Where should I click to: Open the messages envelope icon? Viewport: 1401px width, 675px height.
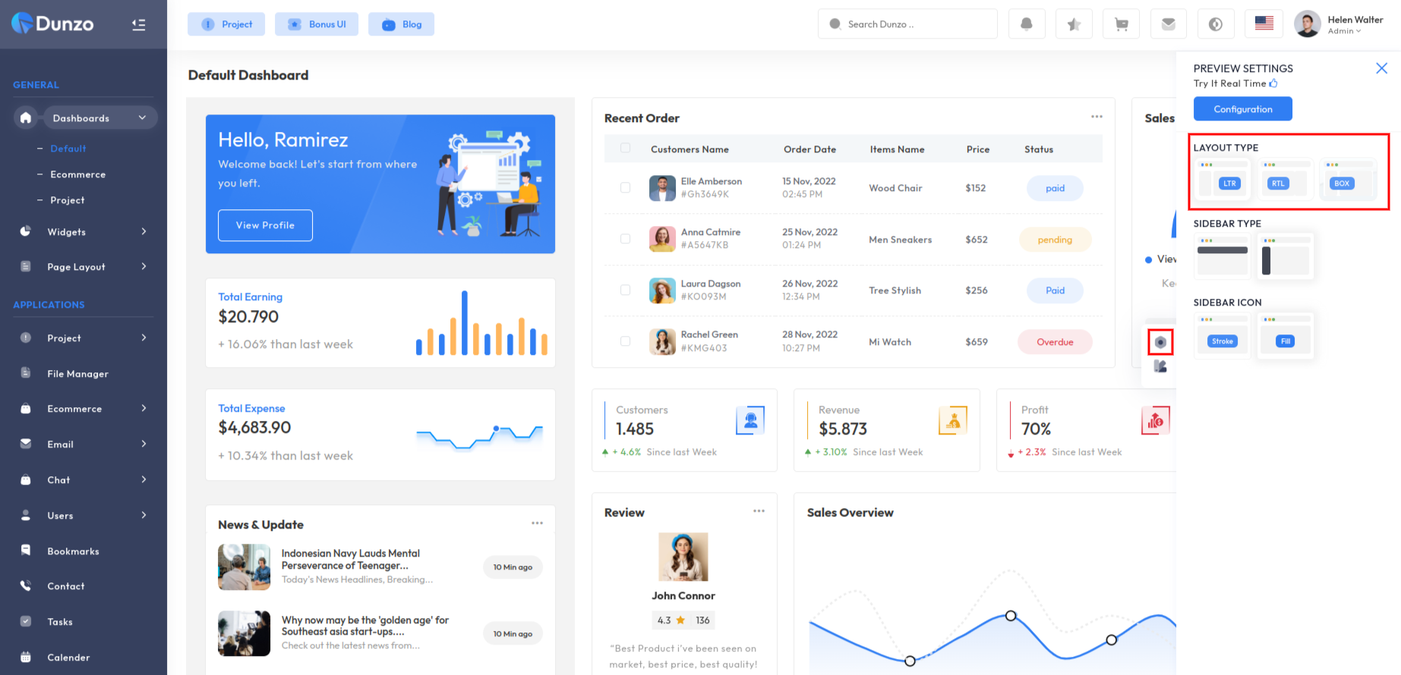(x=1169, y=24)
